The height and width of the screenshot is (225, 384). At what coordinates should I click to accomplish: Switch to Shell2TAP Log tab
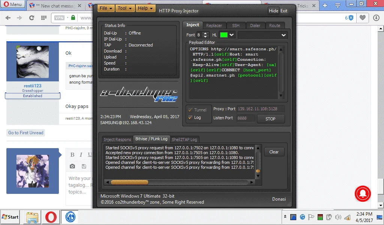(x=184, y=139)
